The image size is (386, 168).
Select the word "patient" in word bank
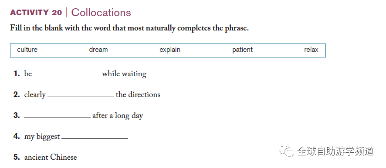(242, 50)
